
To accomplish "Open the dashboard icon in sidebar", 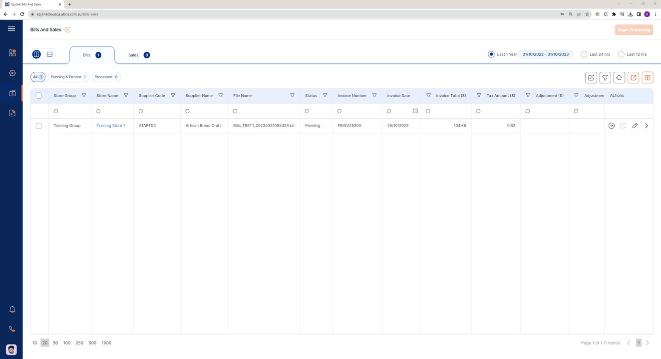I will [x=12, y=52].
